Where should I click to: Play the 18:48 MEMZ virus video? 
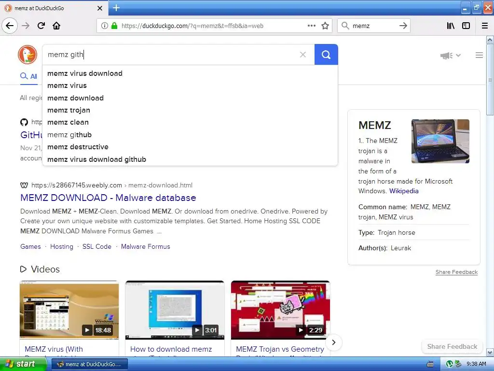click(x=69, y=310)
